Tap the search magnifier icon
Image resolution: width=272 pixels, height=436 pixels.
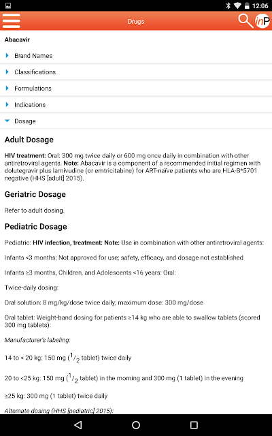coord(245,21)
